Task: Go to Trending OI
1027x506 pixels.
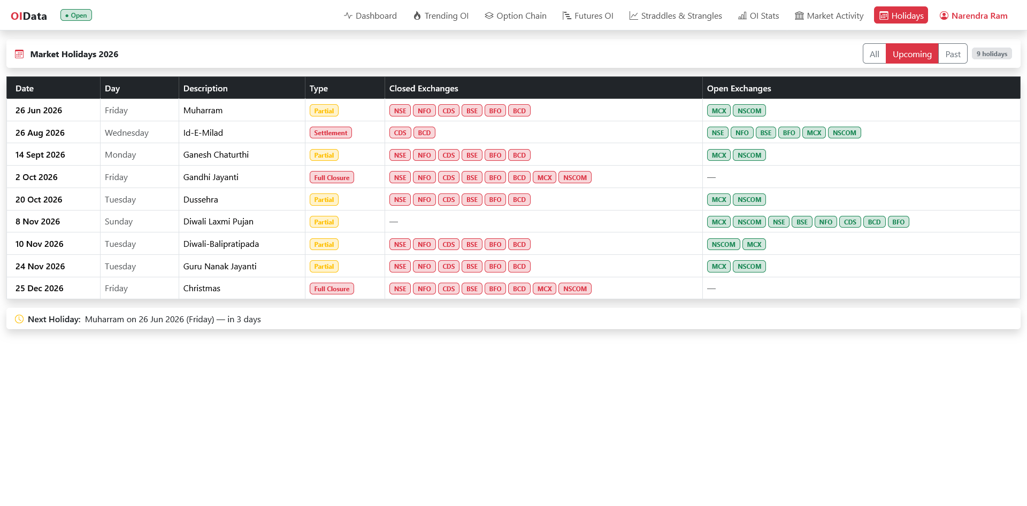Action: tap(441, 15)
